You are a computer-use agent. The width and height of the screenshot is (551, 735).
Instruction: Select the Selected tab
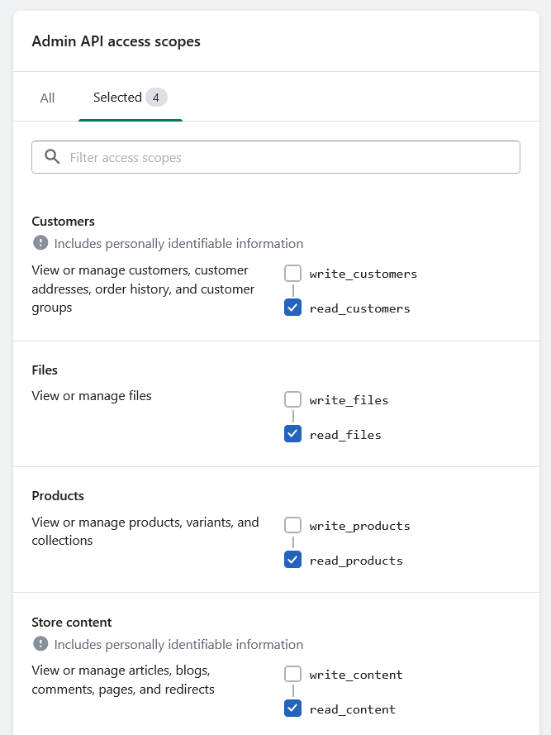(x=131, y=98)
